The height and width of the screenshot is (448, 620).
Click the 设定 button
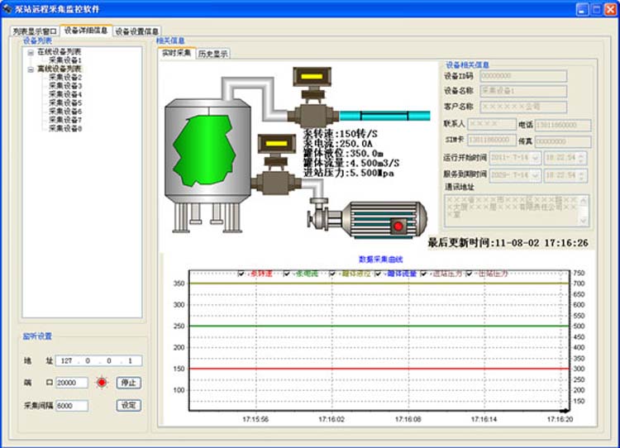(128, 405)
